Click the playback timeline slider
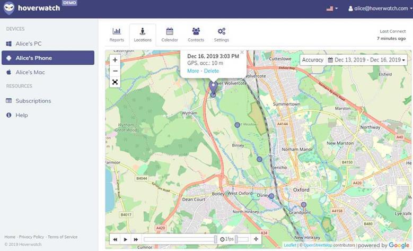This screenshot has height=251, width=413. pos(180,239)
